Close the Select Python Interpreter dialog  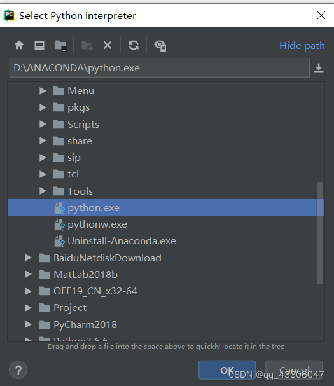pyautogui.click(x=321, y=15)
